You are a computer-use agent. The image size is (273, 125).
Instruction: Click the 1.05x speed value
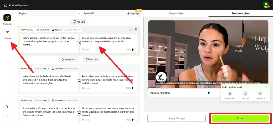coord(128,120)
